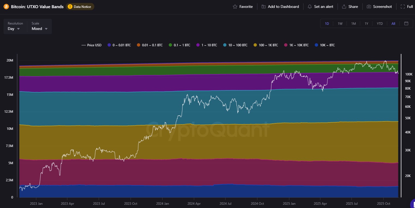Open the Data Notice badge

[80, 7]
